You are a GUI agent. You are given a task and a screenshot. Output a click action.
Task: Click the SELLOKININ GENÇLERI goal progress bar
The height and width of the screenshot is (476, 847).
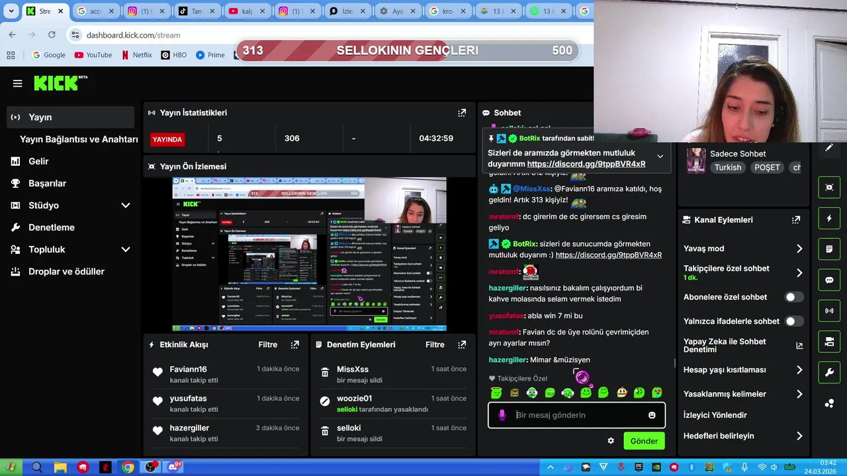(x=408, y=51)
